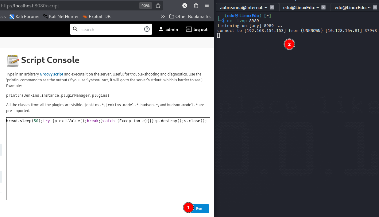Click the circled X extension icon in Firefox toolbar
This screenshot has width=379, height=217.
coord(185,6)
